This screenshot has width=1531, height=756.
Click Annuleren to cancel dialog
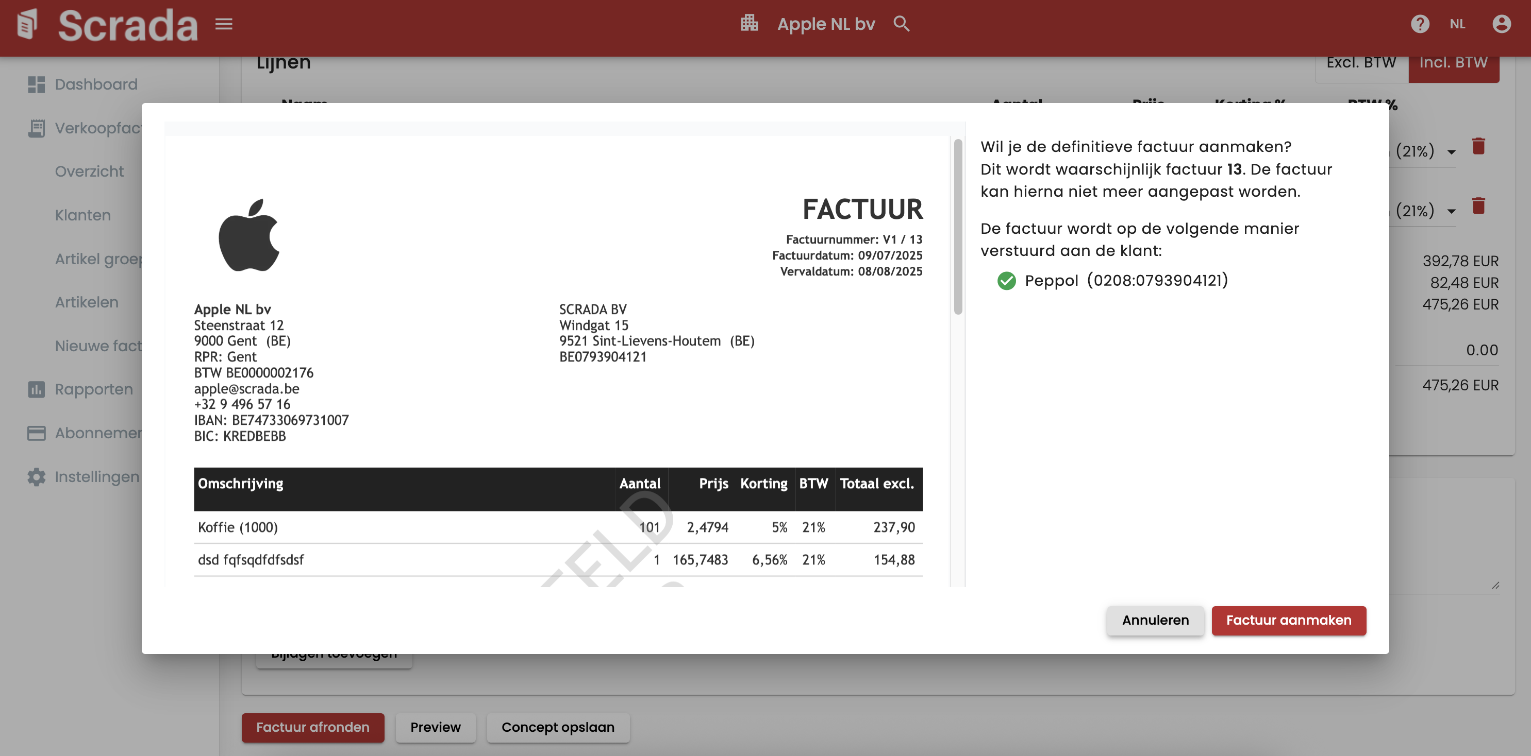click(x=1155, y=620)
